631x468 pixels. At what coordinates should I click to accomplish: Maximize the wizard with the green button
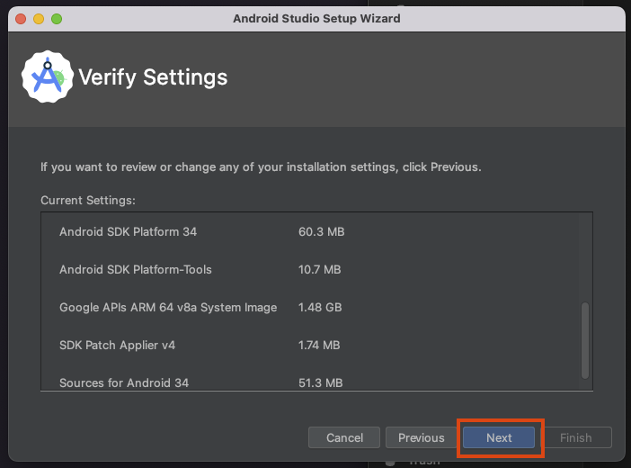click(x=57, y=19)
